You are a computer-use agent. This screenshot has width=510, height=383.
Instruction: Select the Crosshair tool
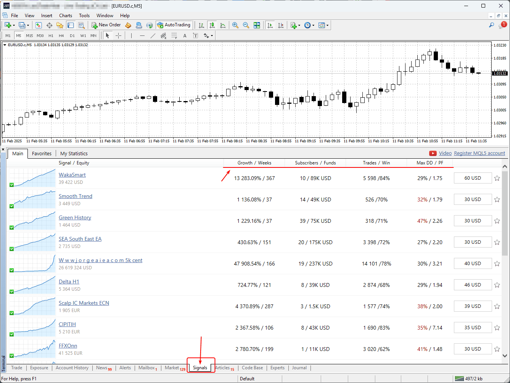pyautogui.click(x=119, y=35)
